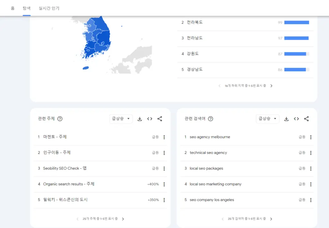Go to next page of subregions
Image resolution: width=329 pixels, height=228 pixels.
271,86
